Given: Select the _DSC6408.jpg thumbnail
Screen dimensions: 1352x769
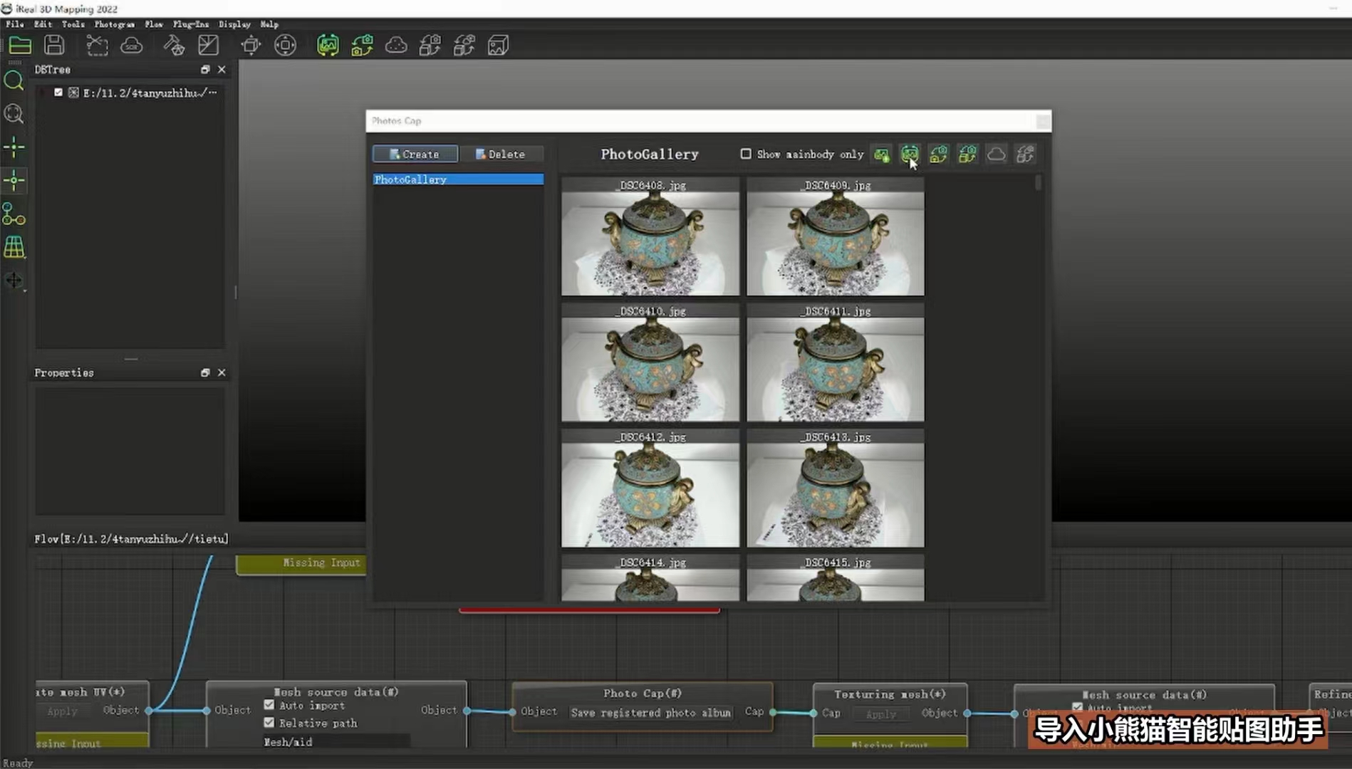Looking at the screenshot, I should (x=650, y=237).
